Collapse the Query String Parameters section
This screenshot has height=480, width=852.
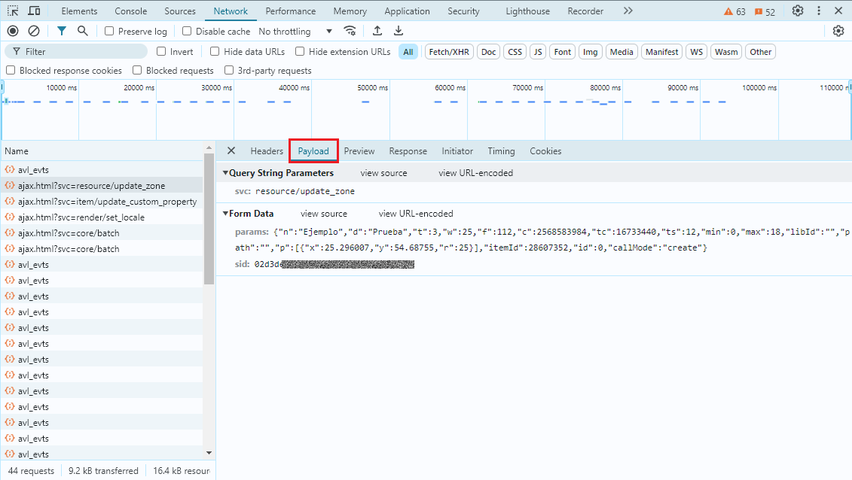pos(225,173)
